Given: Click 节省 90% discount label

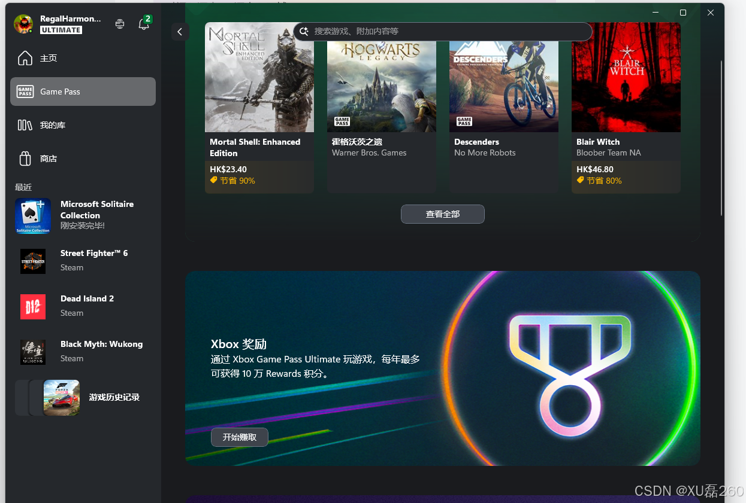Looking at the screenshot, I should (237, 181).
